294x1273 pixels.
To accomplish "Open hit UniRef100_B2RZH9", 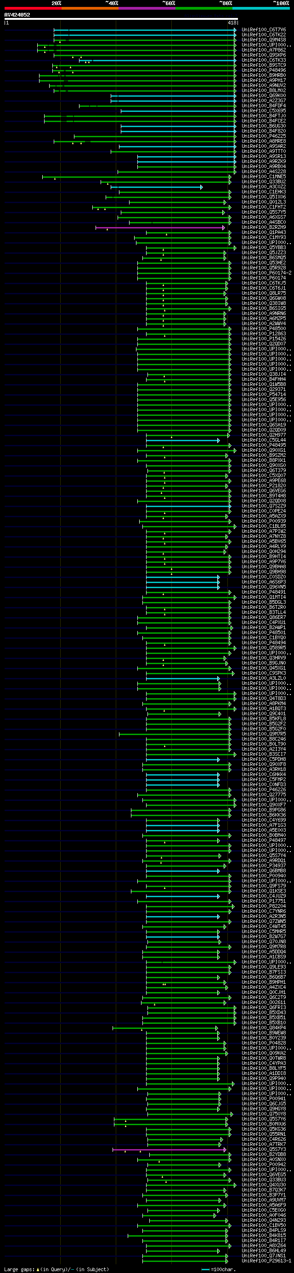I will point(263,228).
